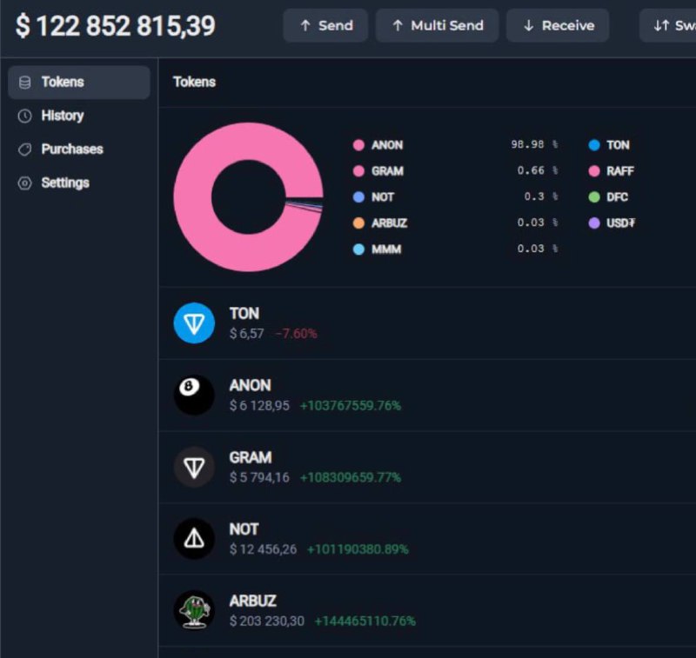Click the RAFF pink legend dot

tap(594, 171)
